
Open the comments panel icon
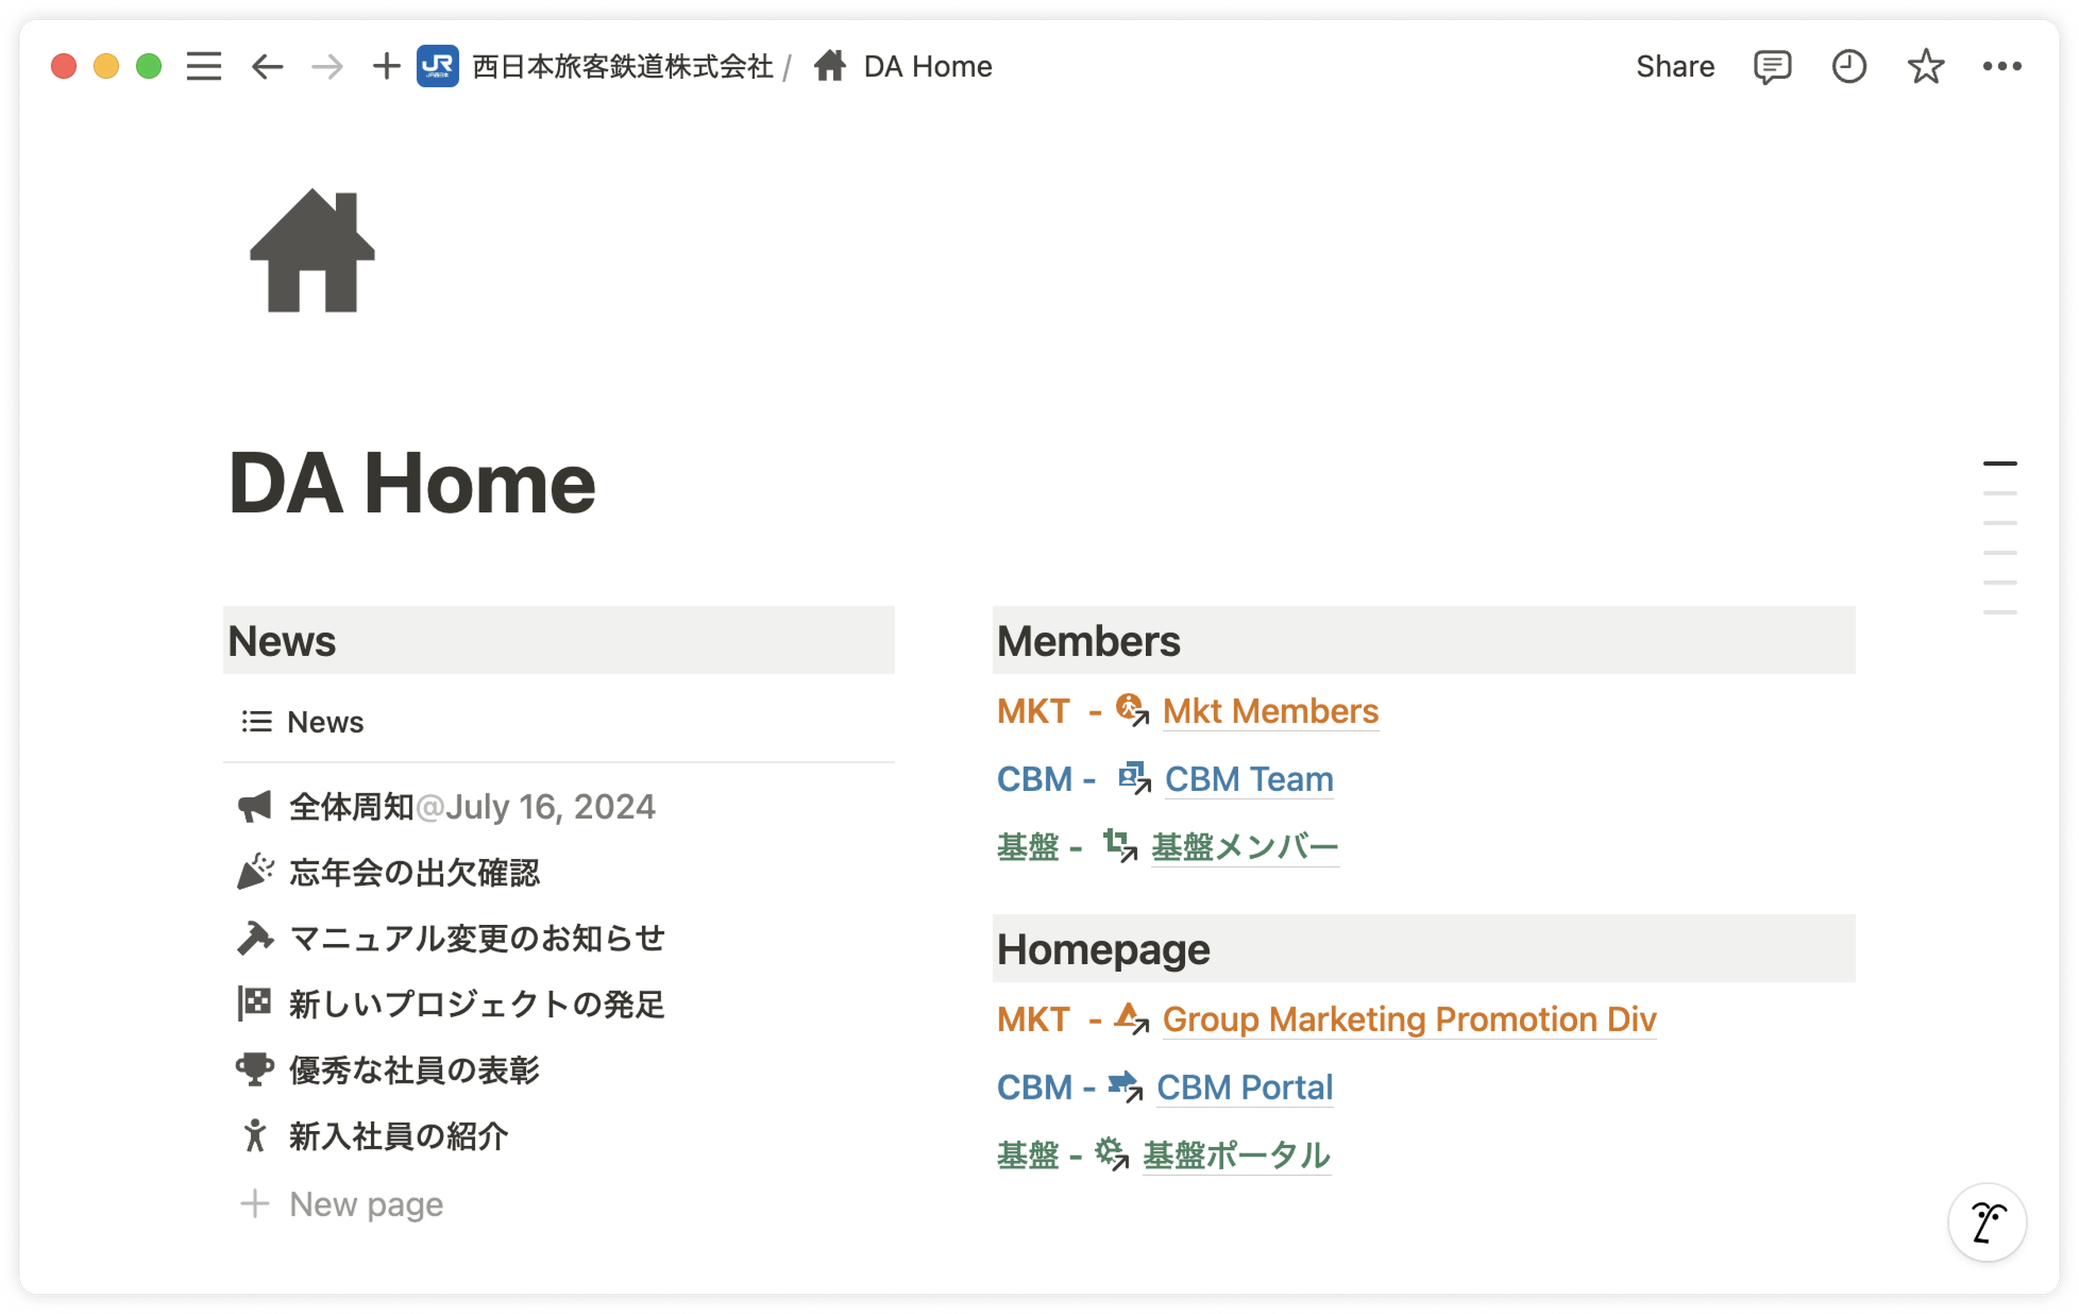pos(1771,67)
